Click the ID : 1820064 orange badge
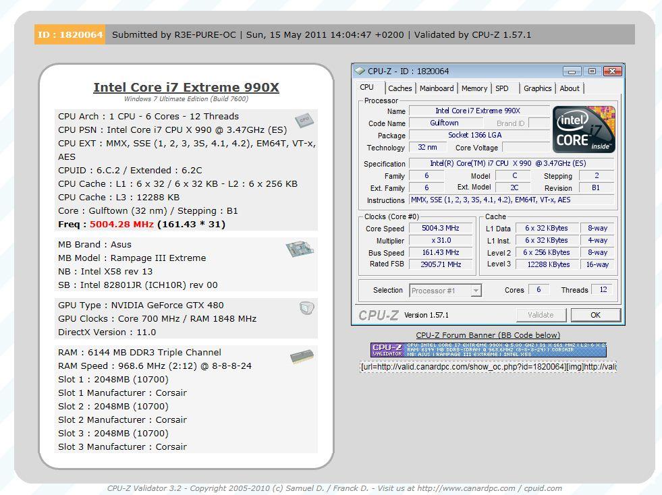662x495 pixels. click(70, 34)
